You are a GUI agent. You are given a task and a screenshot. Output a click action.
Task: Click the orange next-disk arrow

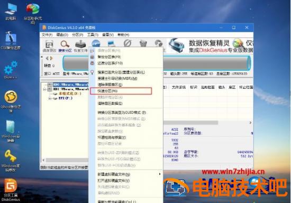52,58
